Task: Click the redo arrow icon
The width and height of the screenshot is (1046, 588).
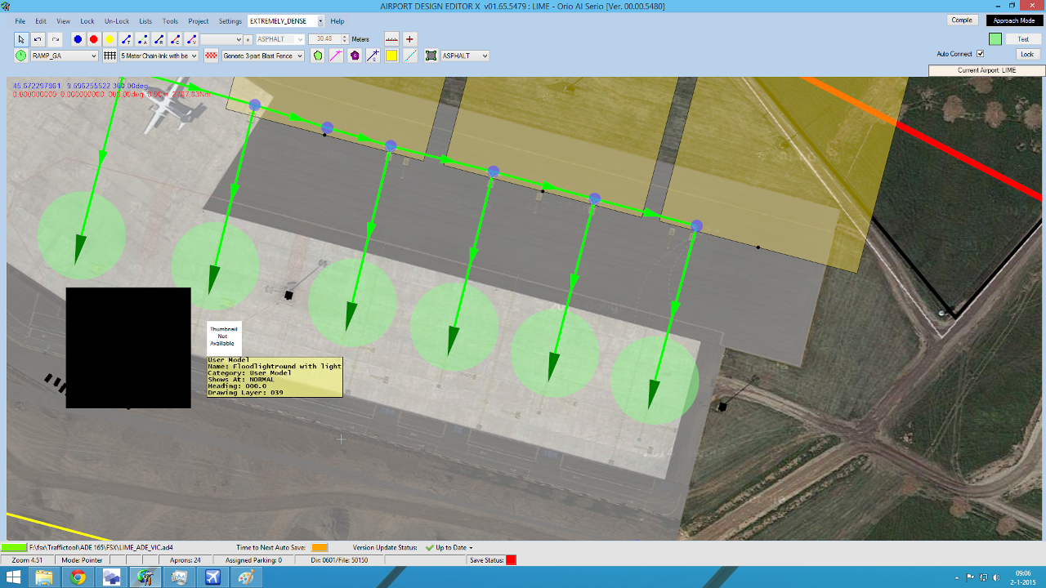Action: tap(55, 39)
